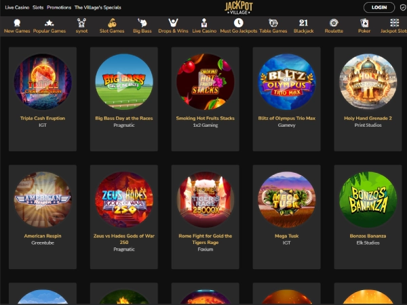
Task: Click the Mega Tusk title link
Action: tap(286, 236)
